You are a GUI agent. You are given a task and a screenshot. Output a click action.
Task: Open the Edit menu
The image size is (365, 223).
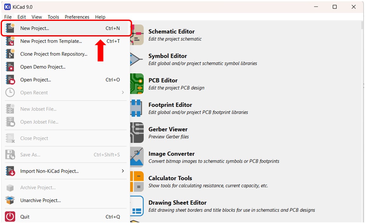(x=22, y=17)
